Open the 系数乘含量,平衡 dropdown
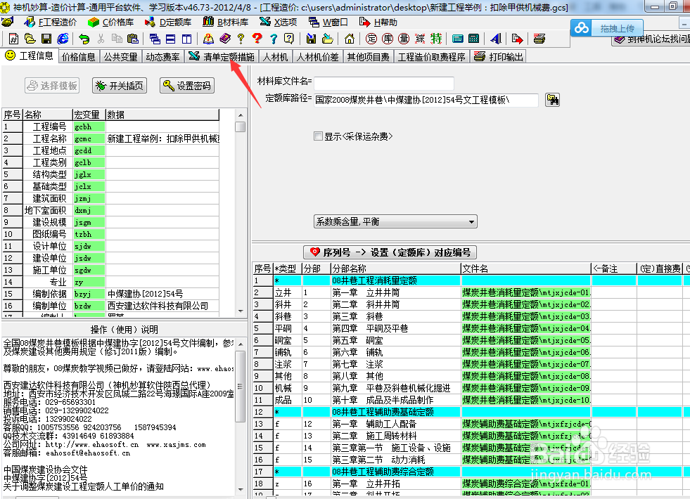The image size is (690, 499). coord(395,221)
